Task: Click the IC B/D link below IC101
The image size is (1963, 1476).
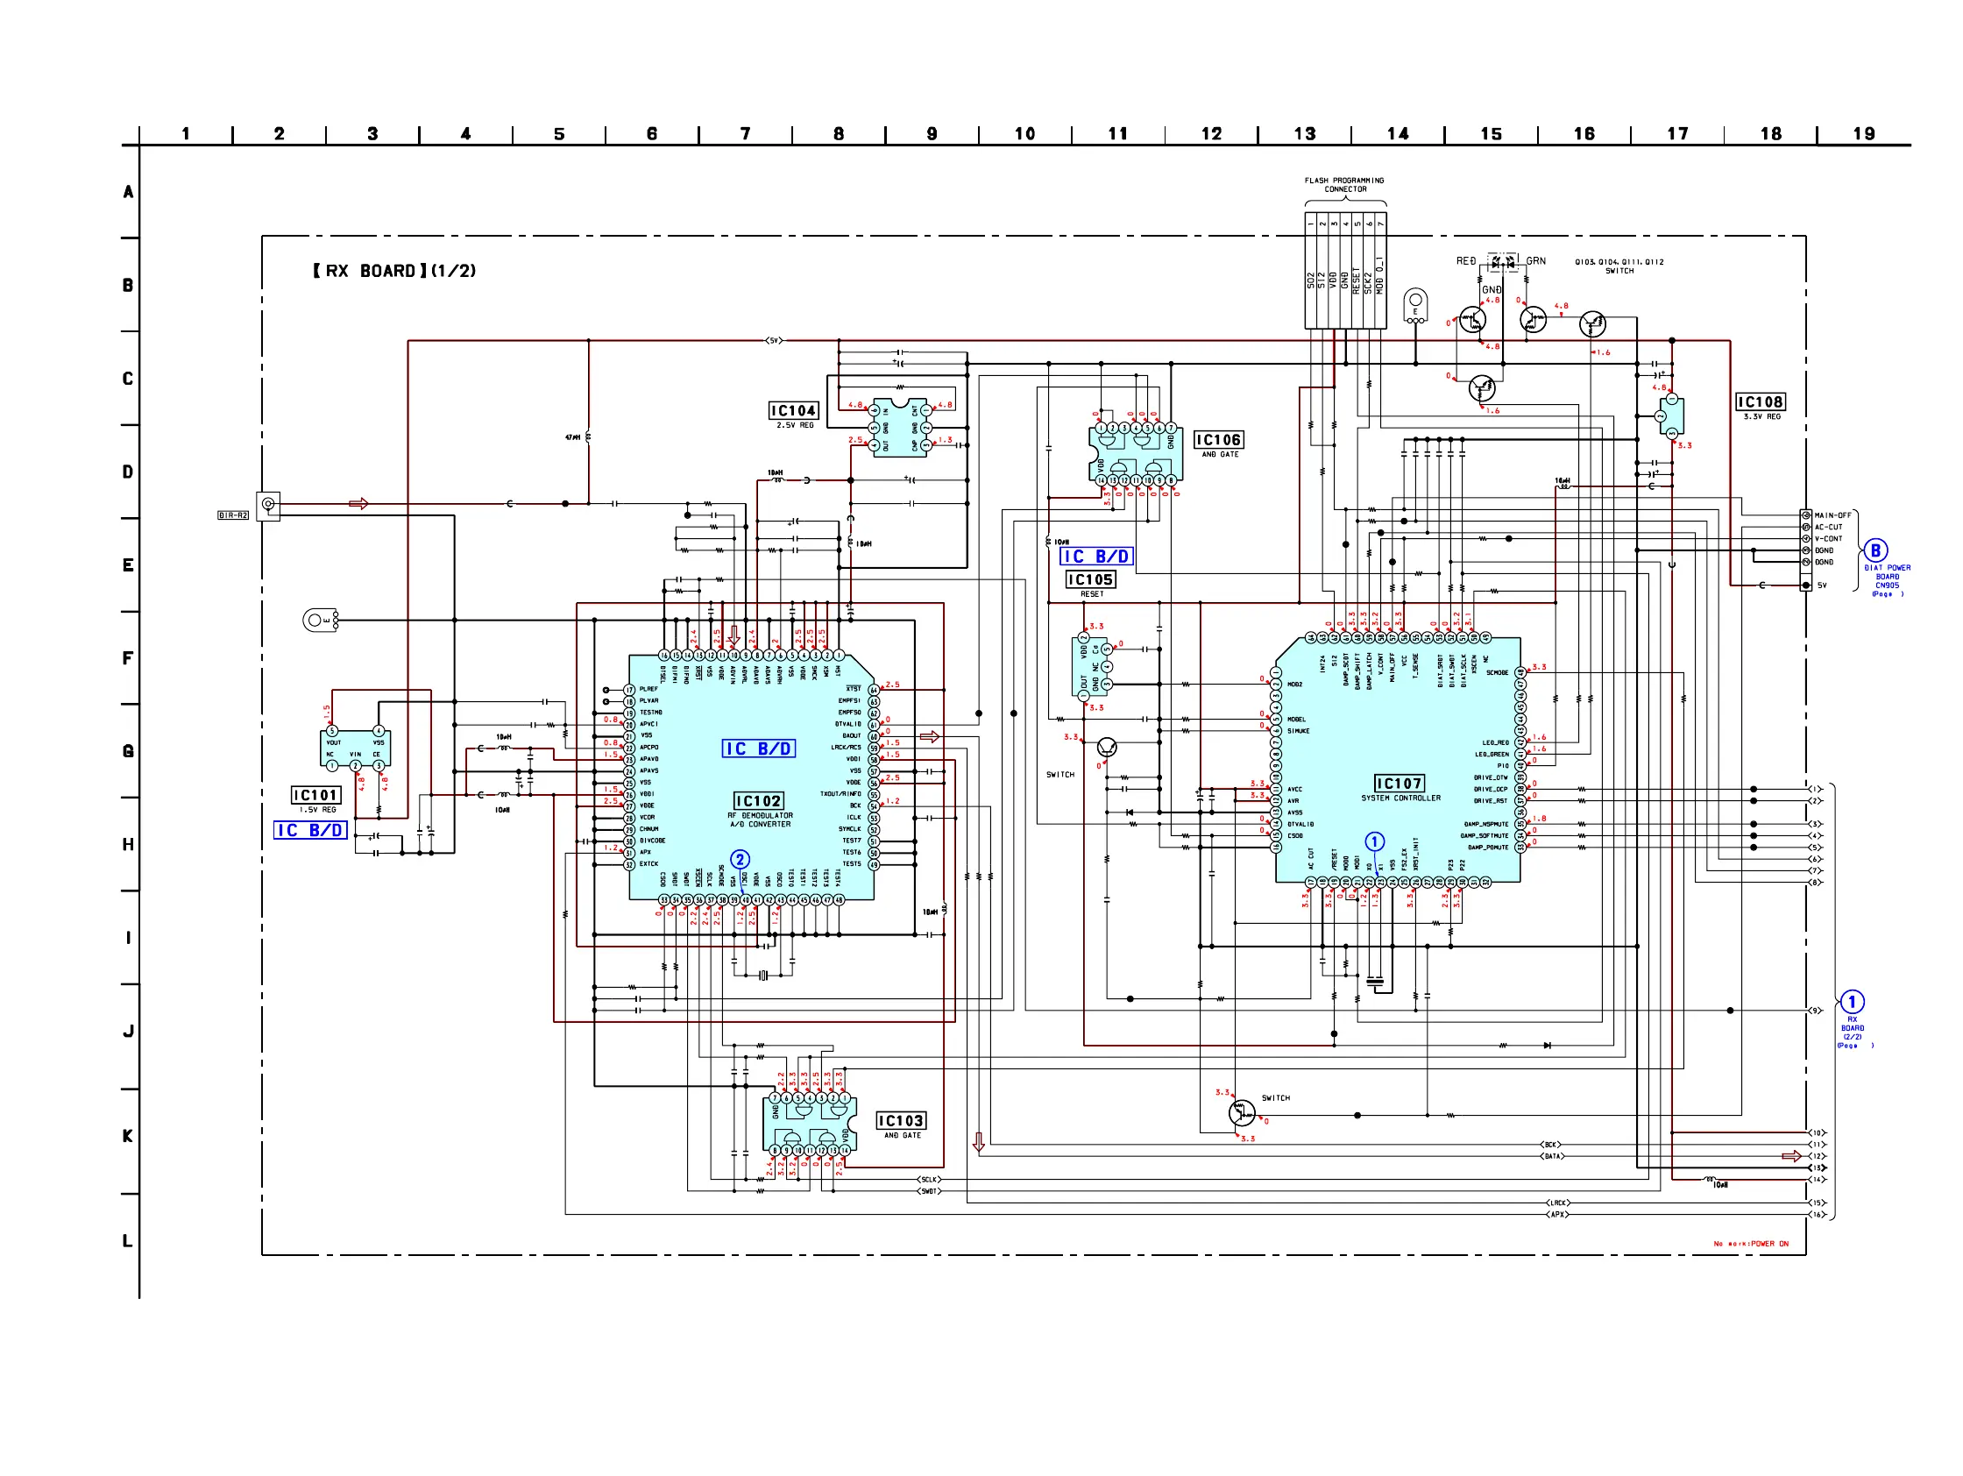Action: (x=309, y=830)
